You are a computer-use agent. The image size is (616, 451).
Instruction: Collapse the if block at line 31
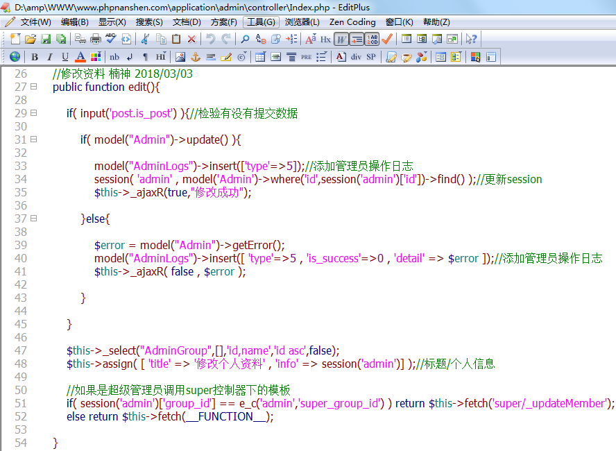pyautogui.click(x=34, y=139)
